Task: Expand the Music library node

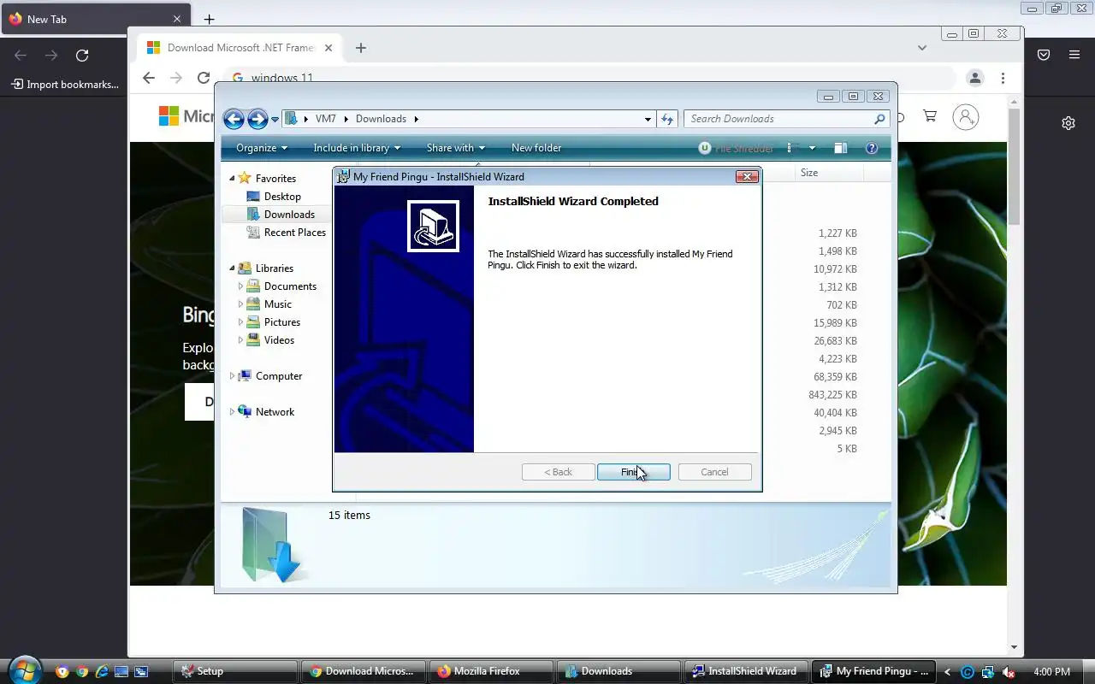Action: [240, 304]
